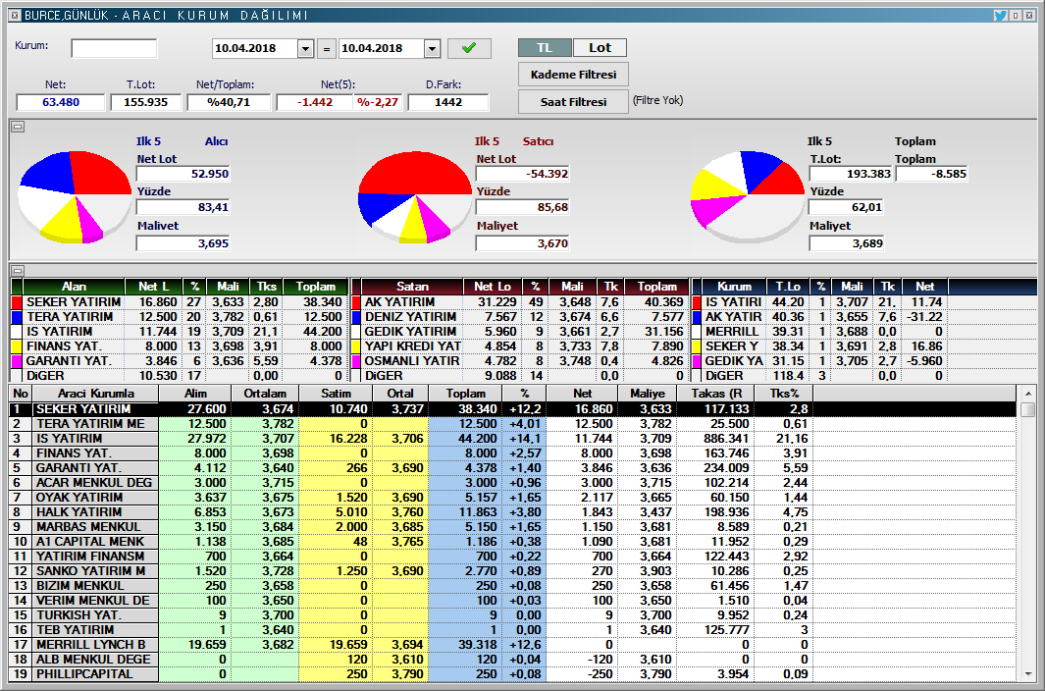The width and height of the screenshot is (1045, 691).
Task: Open the start date 10.04.2018 dropdown arrow
Action: (306, 49)
